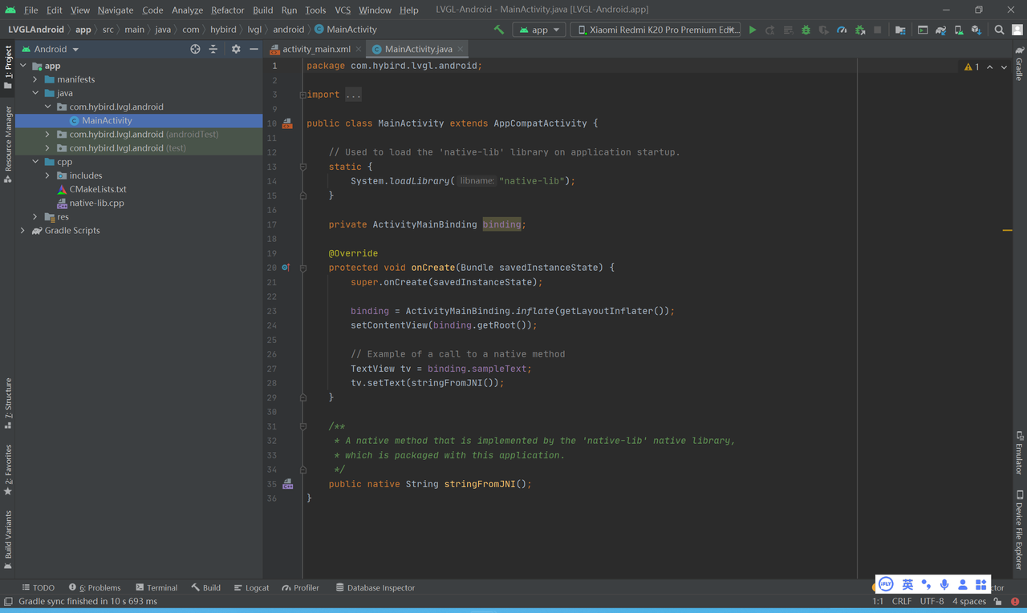Screen dimensions: 1027x613
Task: Expand the res folder
Action: (35, 216)
